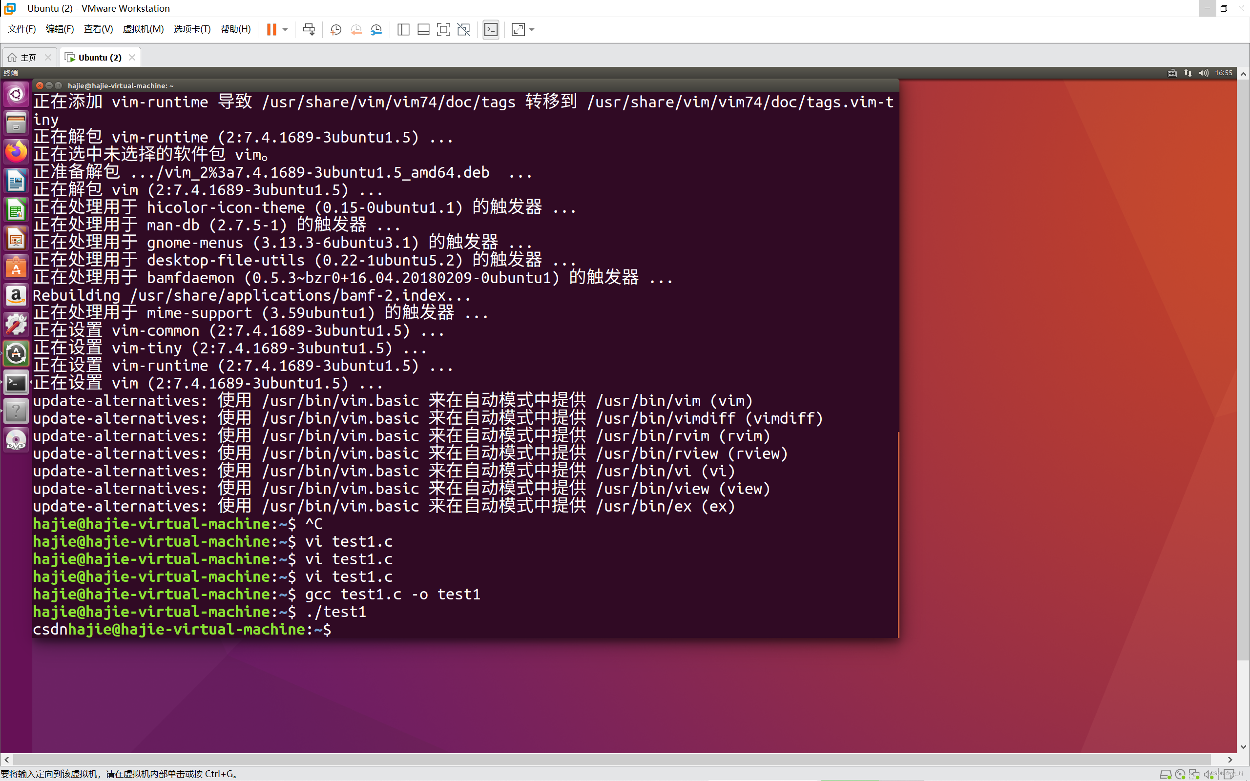Screen dimensions: 1250x781
Task: Open the 文件(F) menu
Action: point(21,29)
